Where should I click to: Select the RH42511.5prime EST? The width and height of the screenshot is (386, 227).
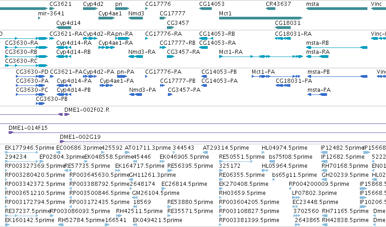[x=119, y=216]
